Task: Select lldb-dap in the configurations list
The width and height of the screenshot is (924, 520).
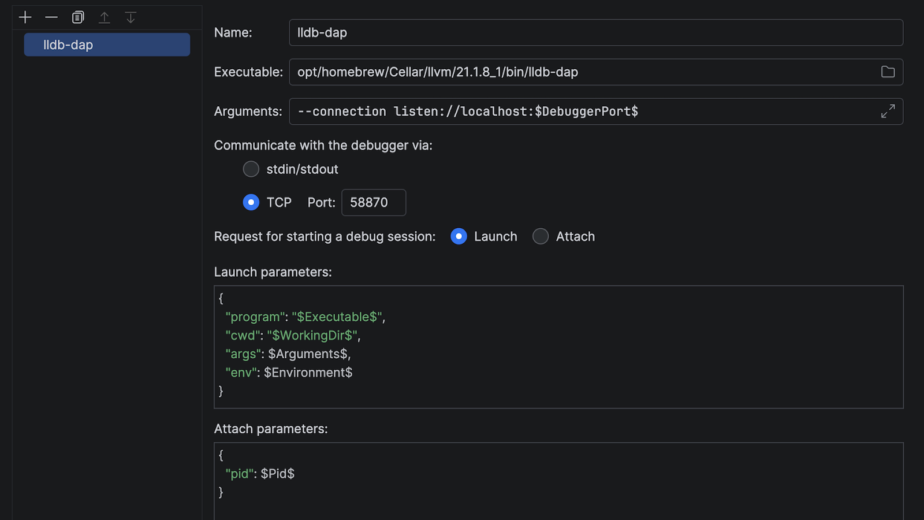Action: [107, 44]
